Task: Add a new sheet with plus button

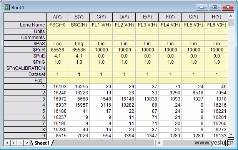Action: tap(20, 143)
